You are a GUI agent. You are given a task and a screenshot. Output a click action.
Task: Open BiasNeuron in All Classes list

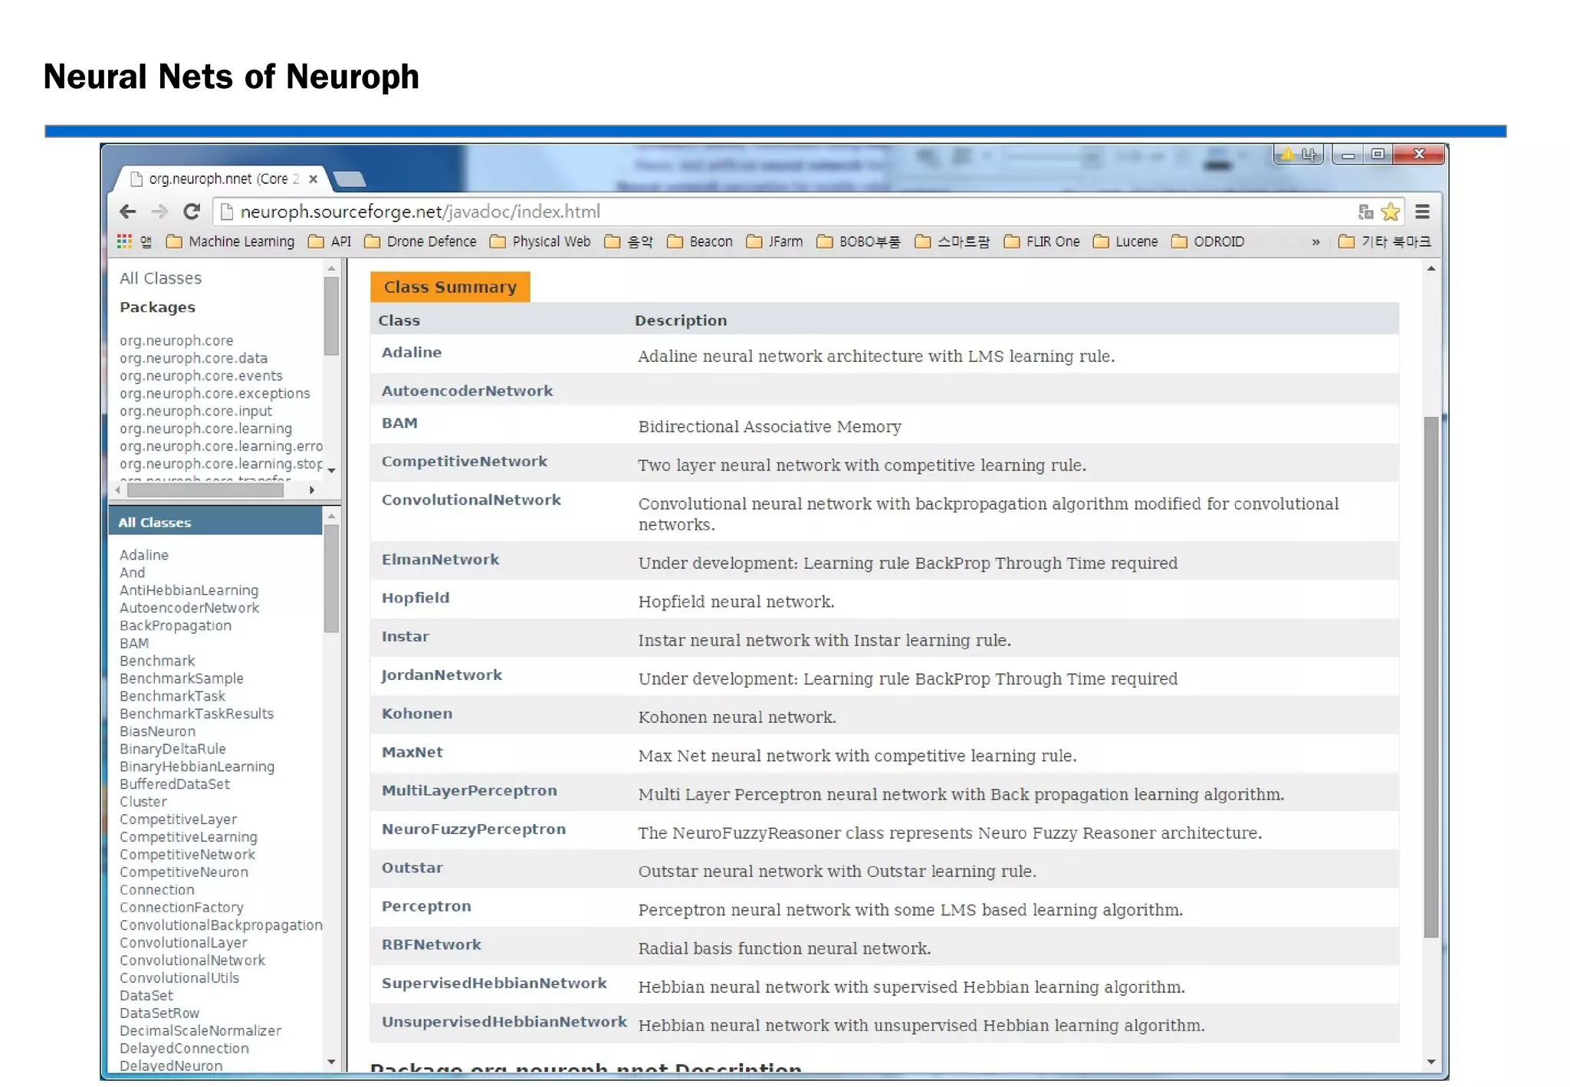(157, 731)
